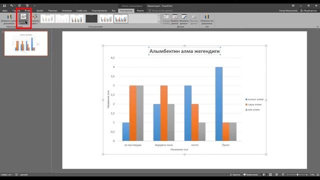Start slideshow from beginning via Quick Access icon

(x=27, y=5)
